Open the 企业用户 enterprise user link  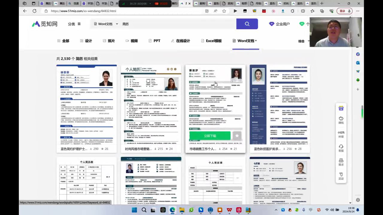coord(279,24)
